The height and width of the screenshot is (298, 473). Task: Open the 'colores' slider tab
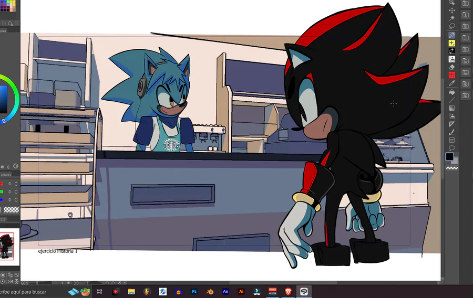pyautogui.click(x=5, y=175)
